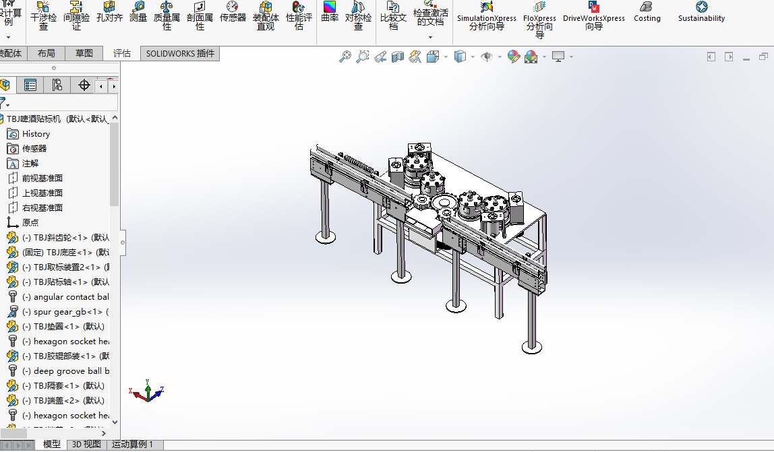Open Clearance Verification (间隙验证) tool
Image resolution: width=774 pixels, height=452 pixels.
click(x=76, y=15)
